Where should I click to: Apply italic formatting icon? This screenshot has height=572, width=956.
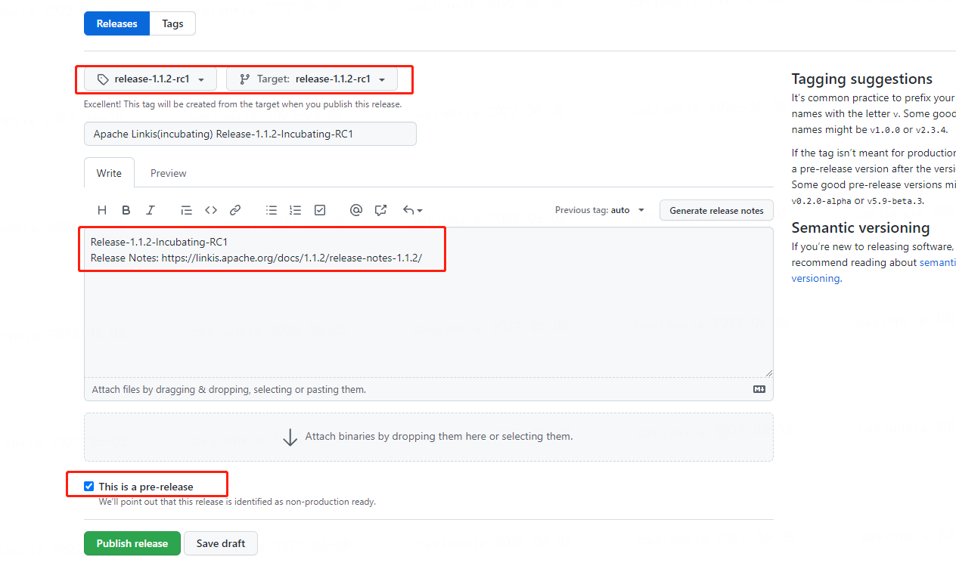[151, 210]
